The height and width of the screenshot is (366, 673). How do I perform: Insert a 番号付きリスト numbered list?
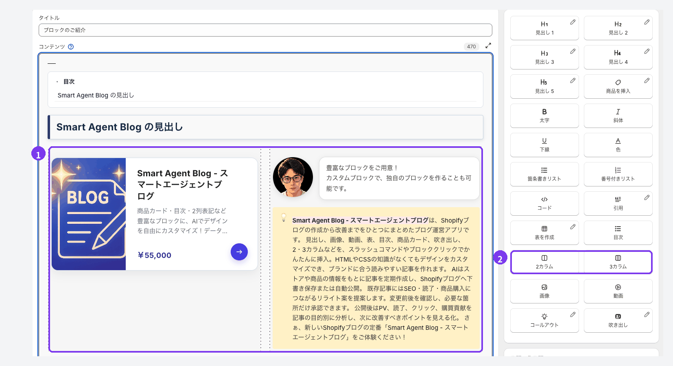click(618, 174)
